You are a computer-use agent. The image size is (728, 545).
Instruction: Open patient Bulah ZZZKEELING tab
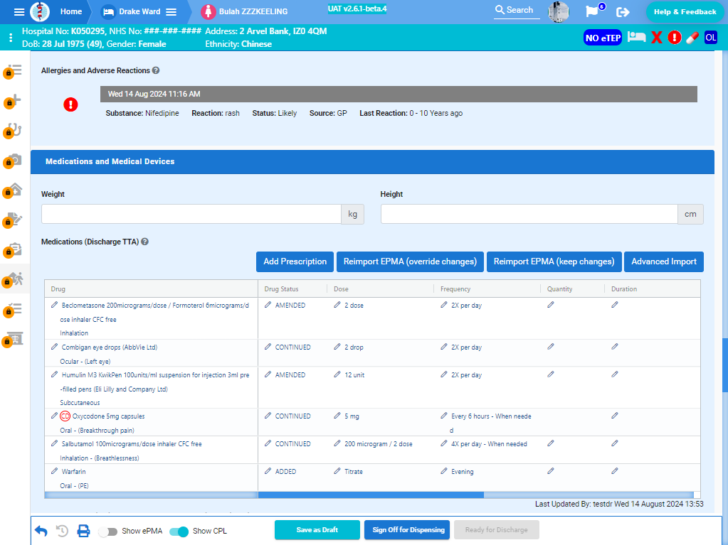253,11
